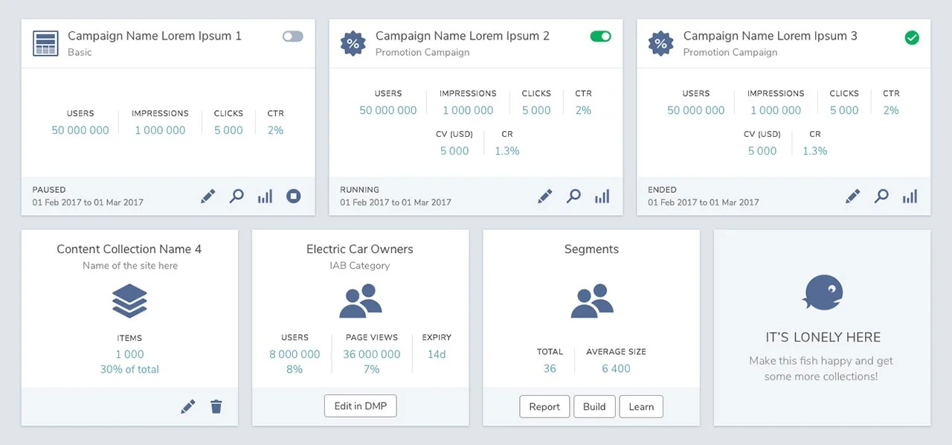Click the Segments total value 36
Image resolution: width=952 pixels, height=445 pixels.
(550, 369)
